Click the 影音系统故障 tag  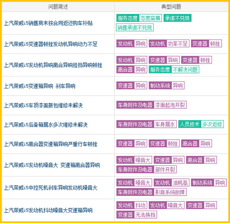click(x=170, y=192)
